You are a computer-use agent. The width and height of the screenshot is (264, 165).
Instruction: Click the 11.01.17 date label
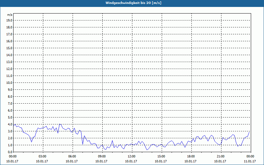point(250,161)
